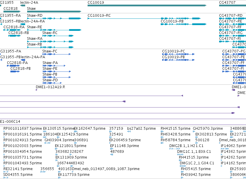Click the CG10019 gene label
Screen dimensions: 246x179
(x=96, y=3)
